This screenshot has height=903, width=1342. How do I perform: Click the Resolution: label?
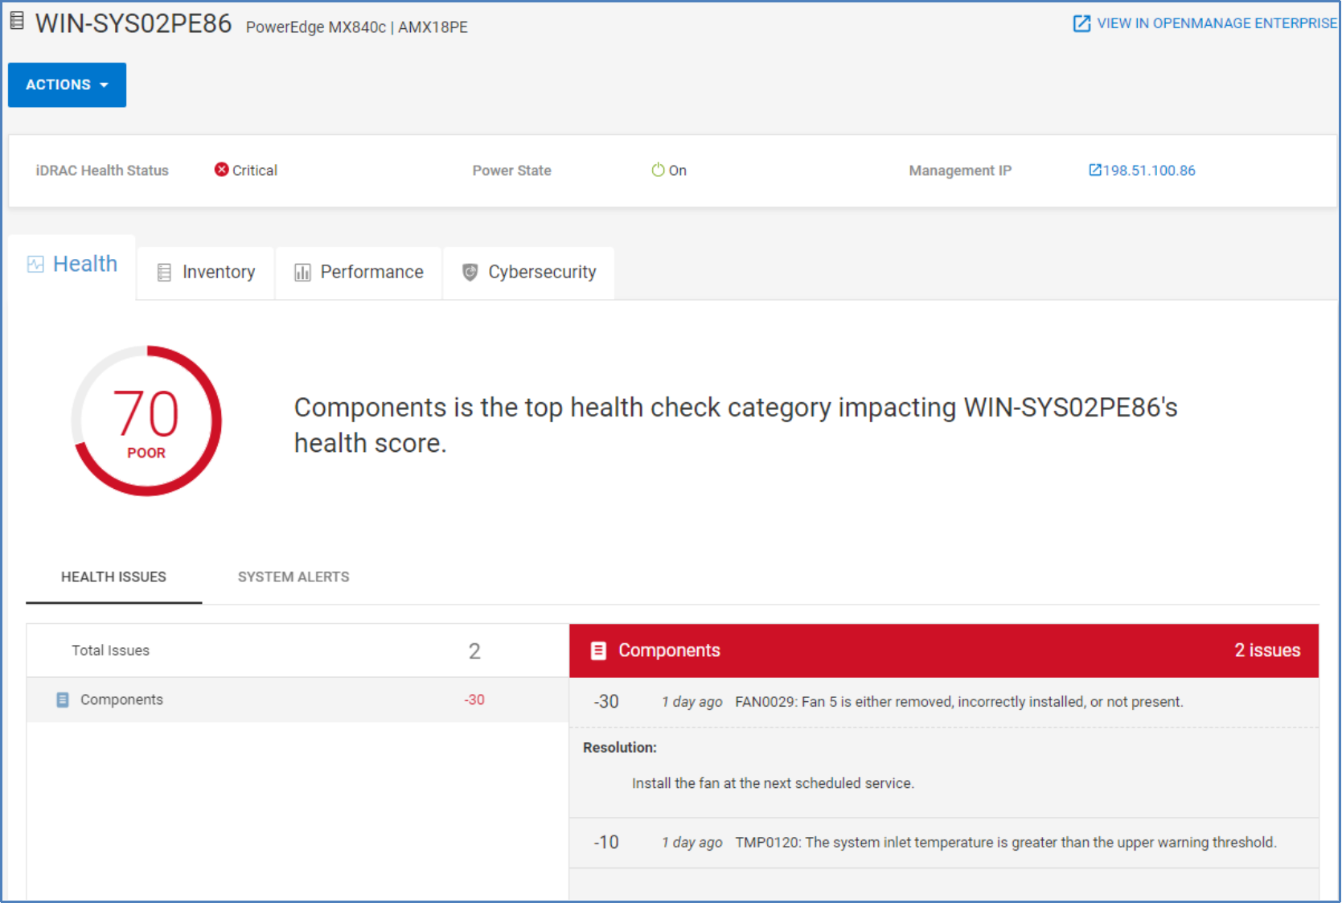tap(620, 748)
